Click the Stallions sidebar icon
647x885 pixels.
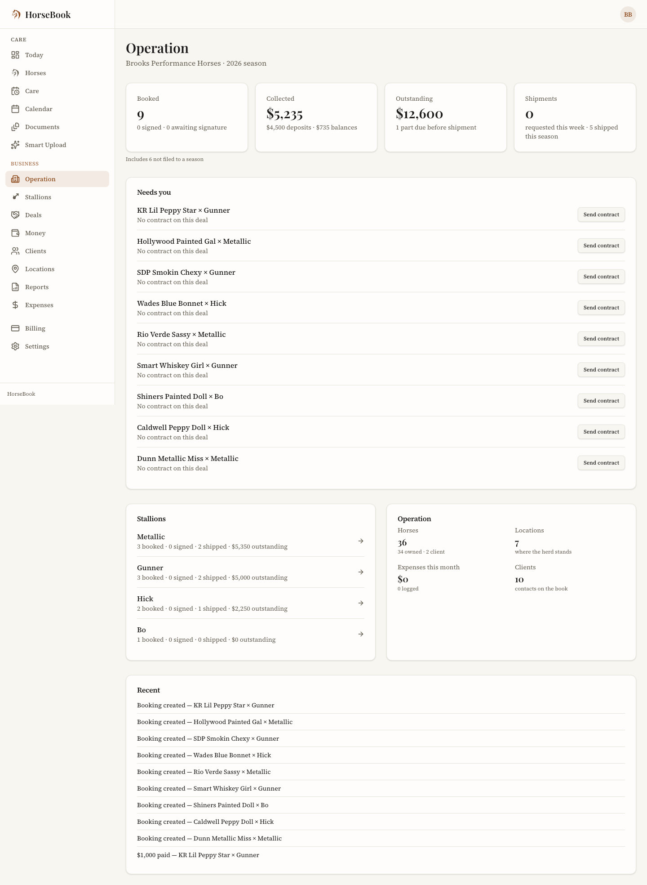[15, 197]
